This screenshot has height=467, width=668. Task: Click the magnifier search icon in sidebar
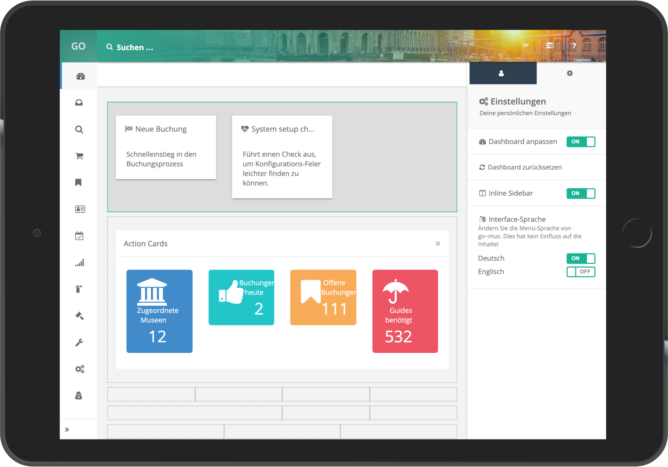point(79,129)
